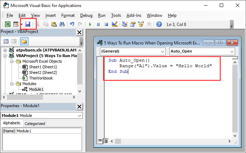Open the Properties Window toolbar icon
The height and width of the screenshot is (153, 246).
[133, 24]
